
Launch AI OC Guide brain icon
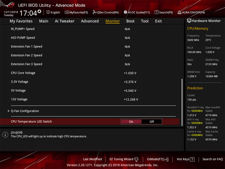point(125,12)
